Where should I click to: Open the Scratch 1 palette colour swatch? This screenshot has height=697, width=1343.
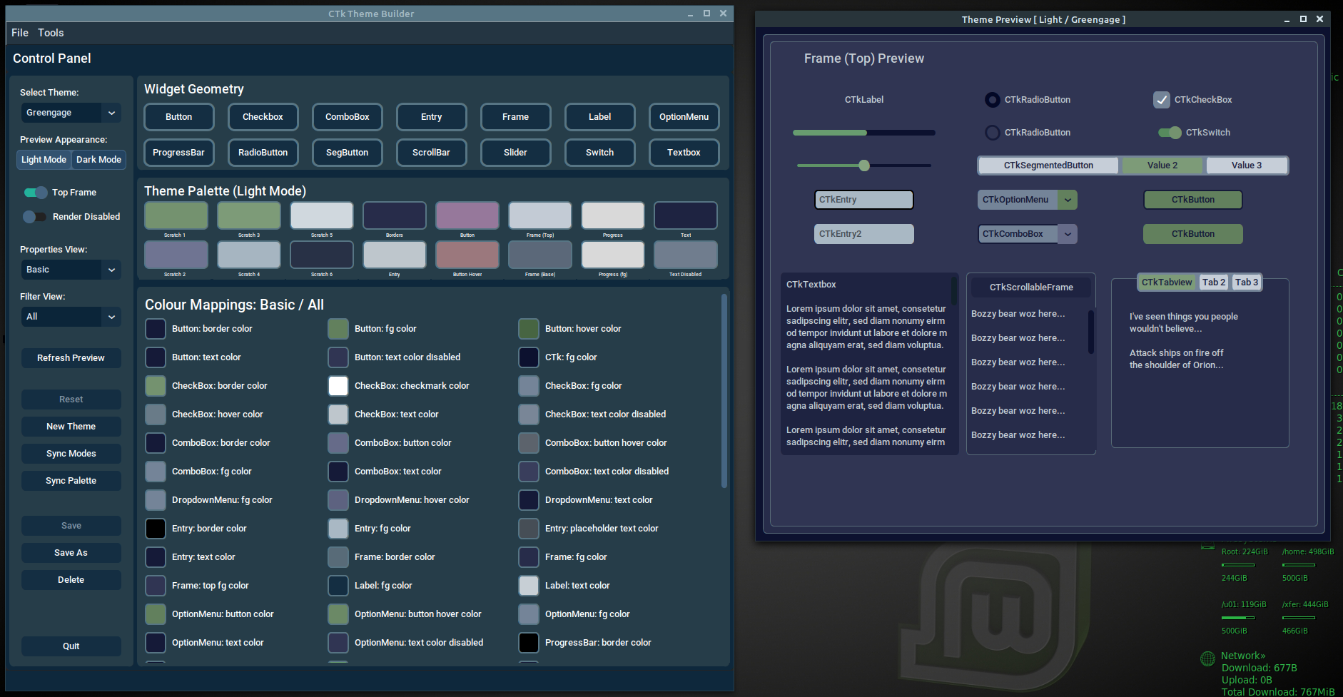(x=176, y=215)
